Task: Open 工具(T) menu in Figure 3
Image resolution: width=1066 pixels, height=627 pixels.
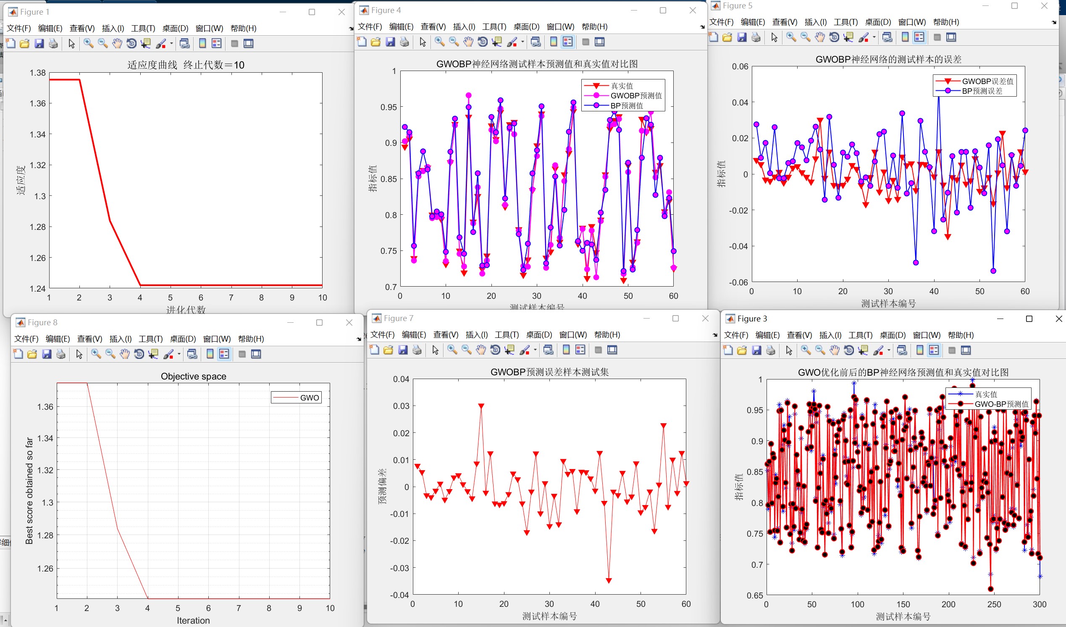Action: 860,335
